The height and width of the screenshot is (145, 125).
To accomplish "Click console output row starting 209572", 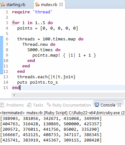I will tap(50, 129).
